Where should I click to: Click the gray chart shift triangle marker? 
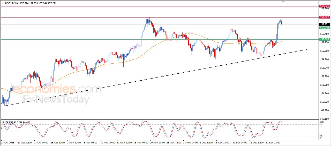(284, 2)
